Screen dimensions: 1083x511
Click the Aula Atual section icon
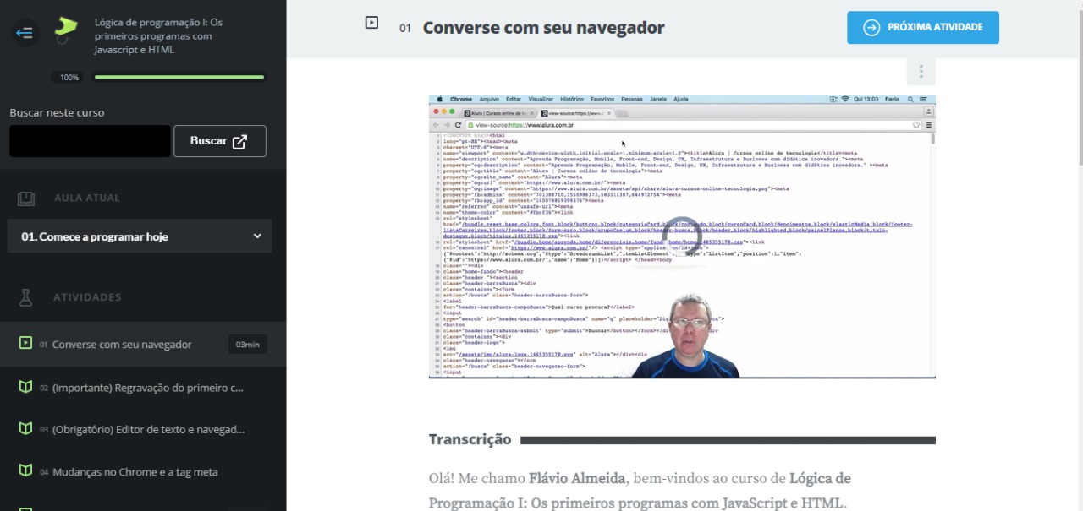pyautogui.click(x=26, y=198)
